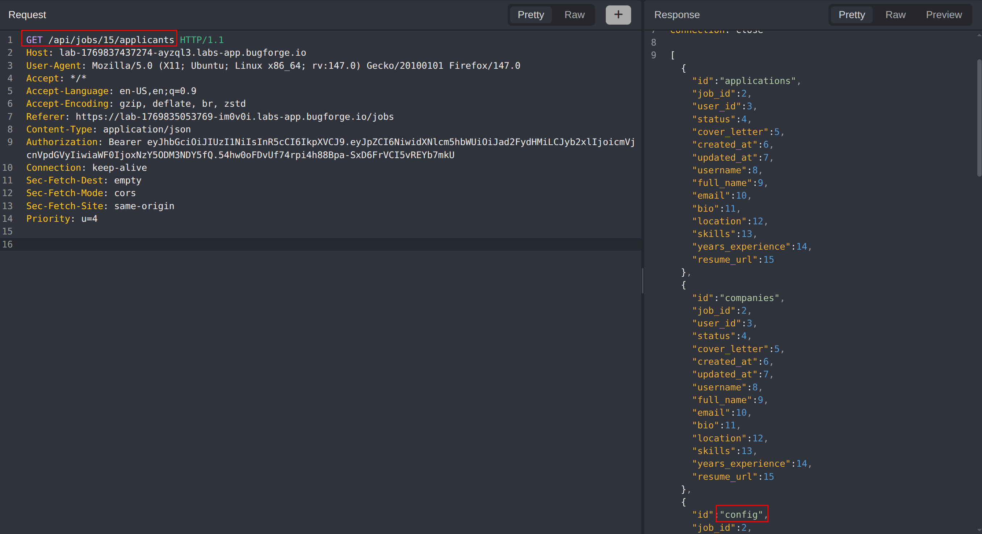
Task: Open the Response Preview tab
Action: click(x=944, y=15)
